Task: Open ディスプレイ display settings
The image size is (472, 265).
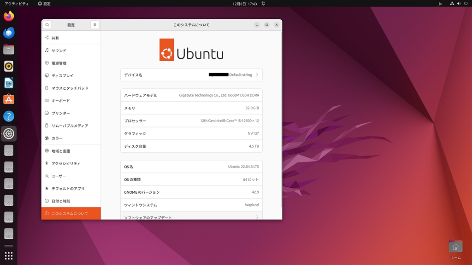Action: tap(71, 76)
